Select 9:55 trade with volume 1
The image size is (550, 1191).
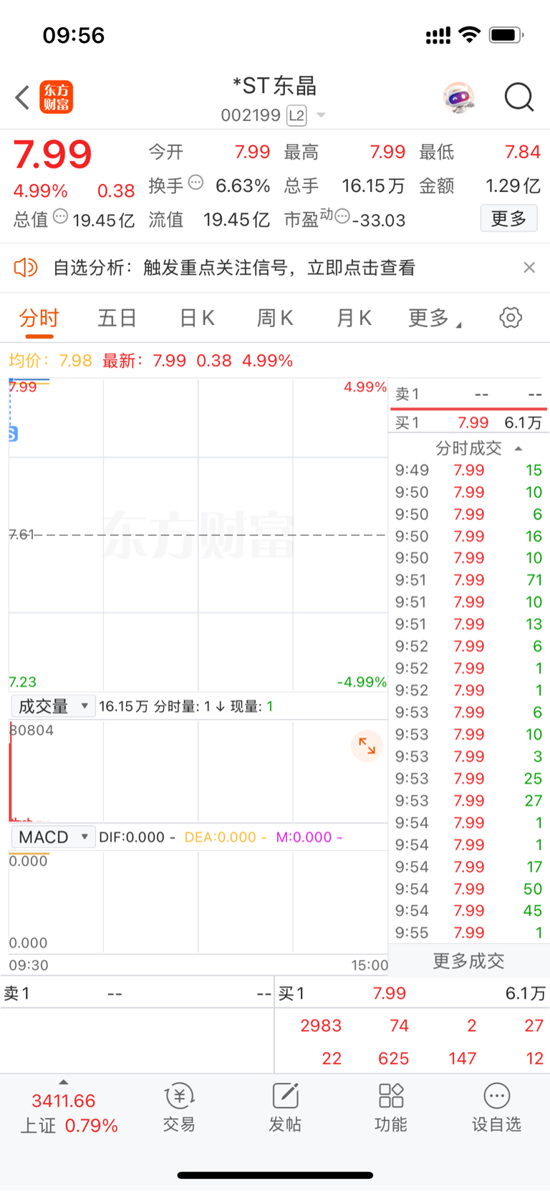[469, 933]
